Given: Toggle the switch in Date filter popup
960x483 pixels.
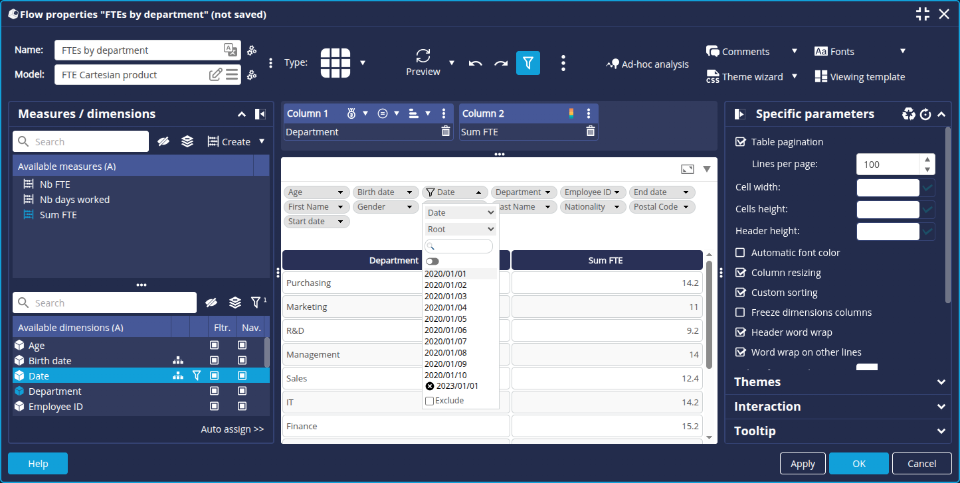Looking at the screenshot, I should pos(432,261).
